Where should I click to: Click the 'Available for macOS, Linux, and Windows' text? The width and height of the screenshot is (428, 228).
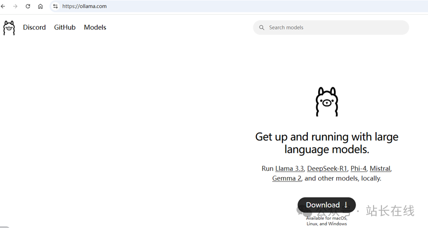327,221
